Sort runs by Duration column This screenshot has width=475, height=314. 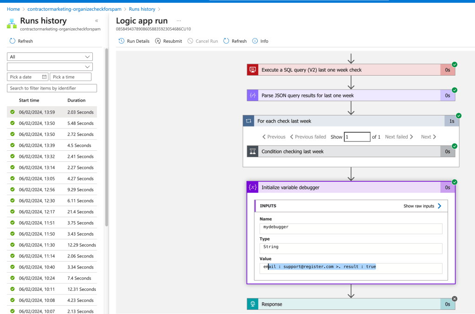[76, 101]
